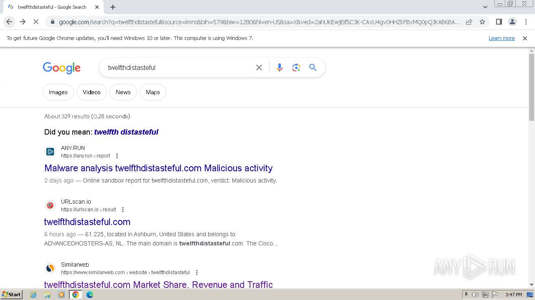
Task: Open the Chrome profile avatar
Action: 512,22
